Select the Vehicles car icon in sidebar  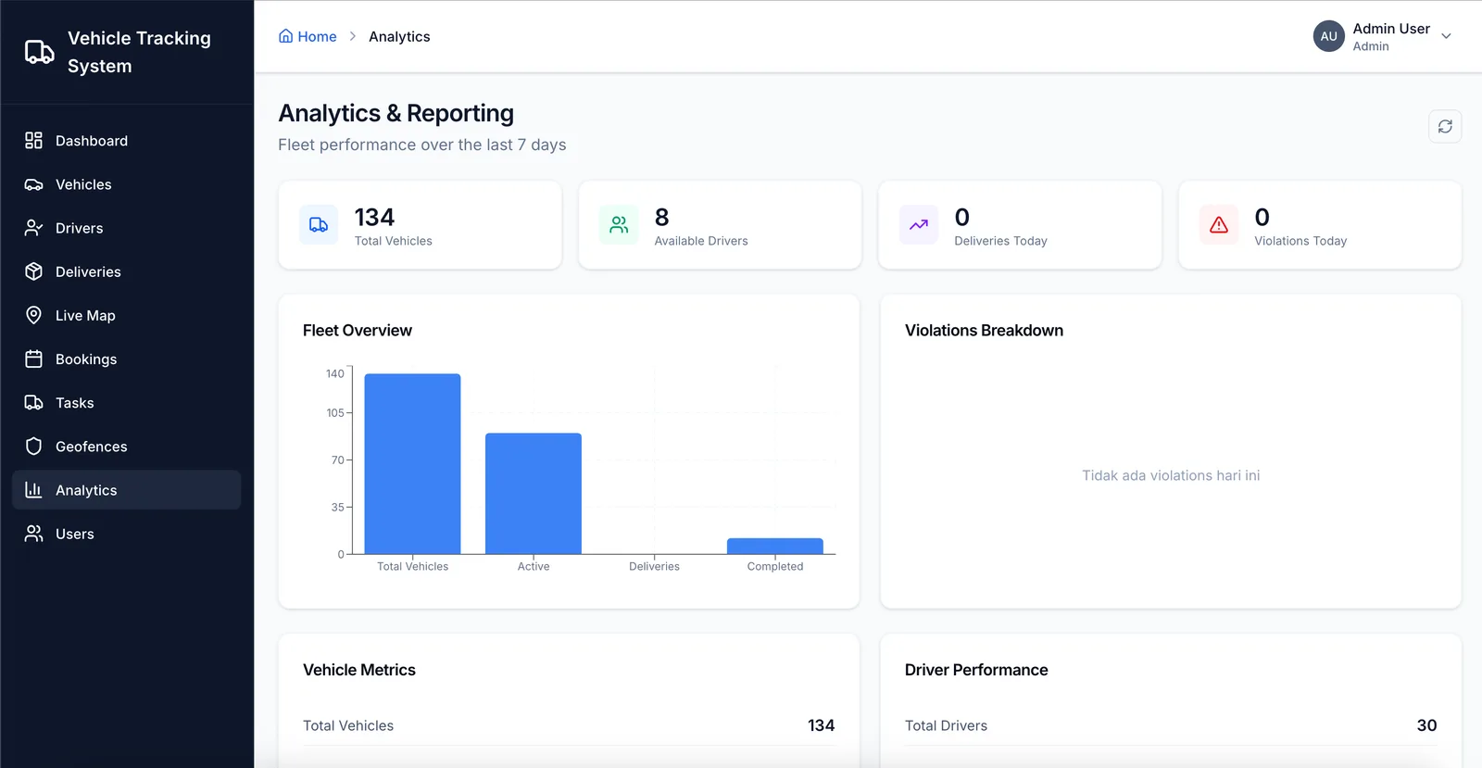coord(33,184)
